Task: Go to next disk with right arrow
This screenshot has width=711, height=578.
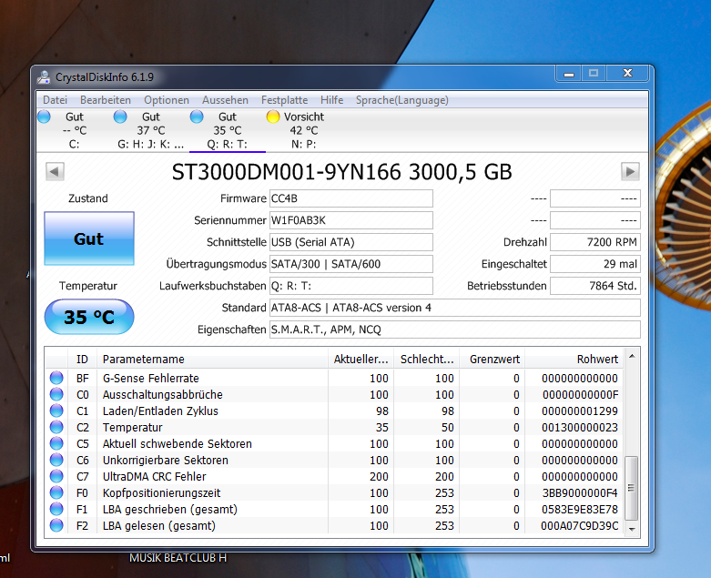Action: pos(630,172)
